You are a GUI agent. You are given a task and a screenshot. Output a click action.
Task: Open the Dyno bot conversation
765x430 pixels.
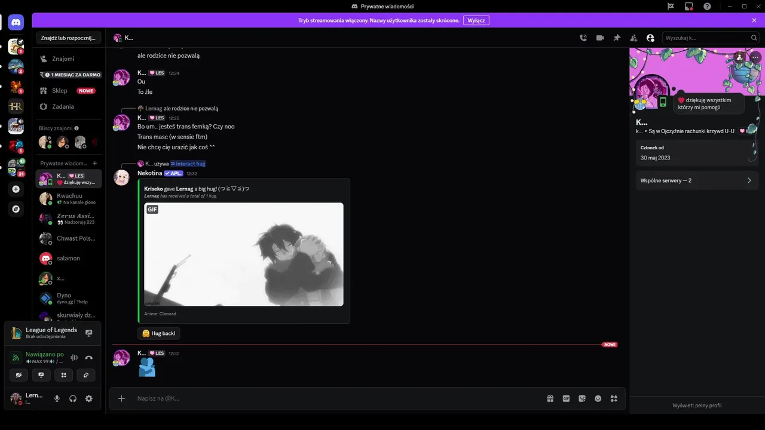pos(68,298)
